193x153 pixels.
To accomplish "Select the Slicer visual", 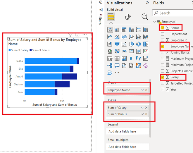I will (110, 59).
